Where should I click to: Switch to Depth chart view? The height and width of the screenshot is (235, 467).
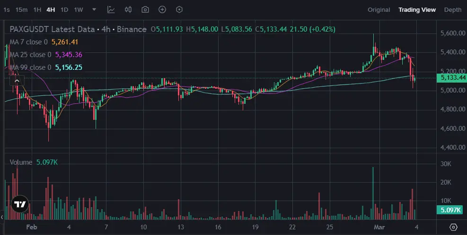click(x=453, y=10)
